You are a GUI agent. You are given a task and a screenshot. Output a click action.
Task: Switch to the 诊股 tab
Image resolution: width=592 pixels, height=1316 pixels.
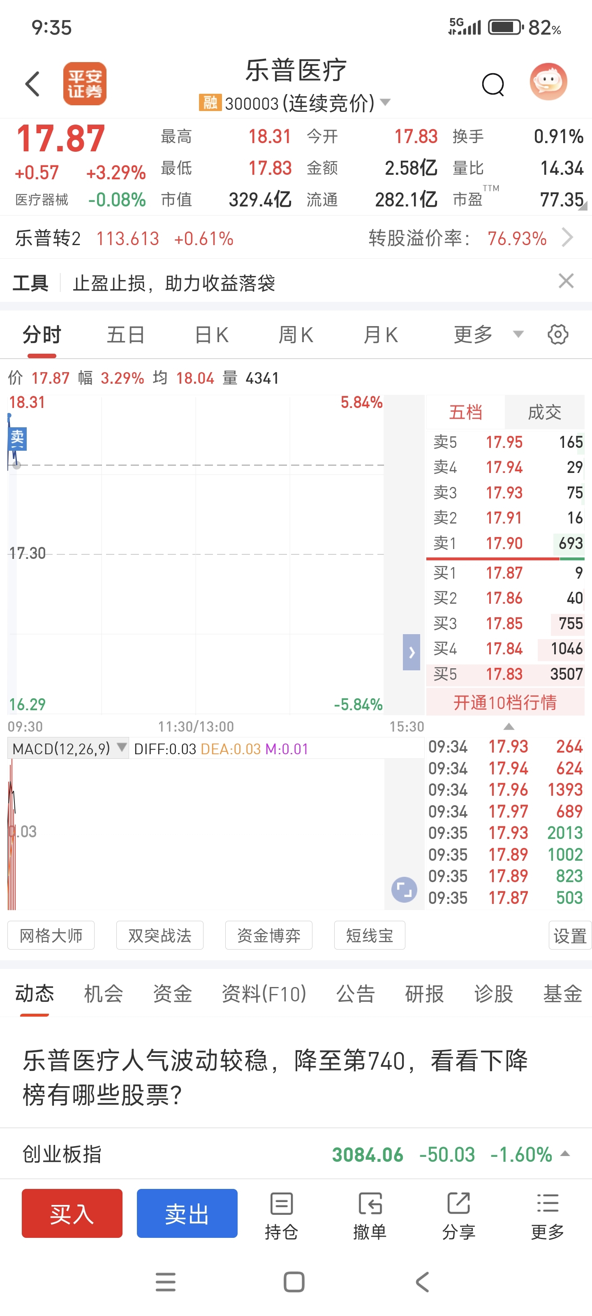pyautogui.click(x=493, y=994)
